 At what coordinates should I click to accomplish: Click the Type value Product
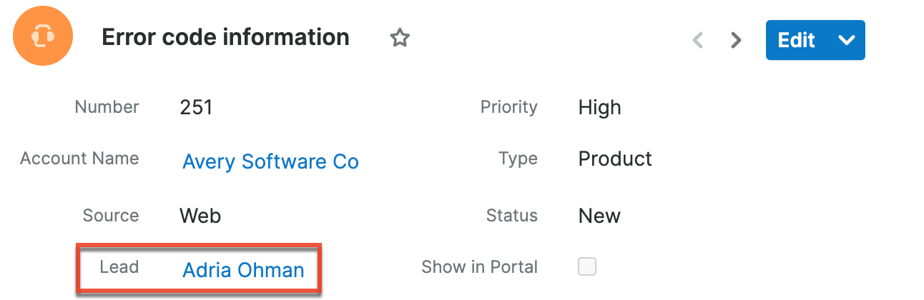(x=615, y=159)
